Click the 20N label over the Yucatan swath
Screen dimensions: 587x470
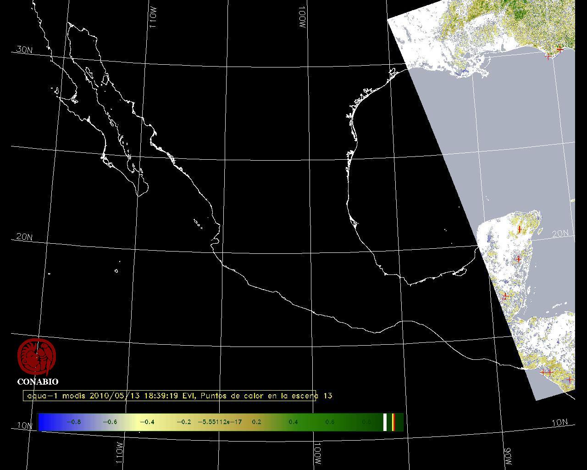click(x=560, y=234)
